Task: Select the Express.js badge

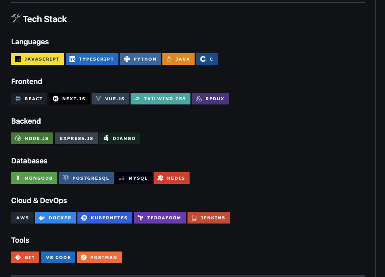Action: (x=76, y=138)
